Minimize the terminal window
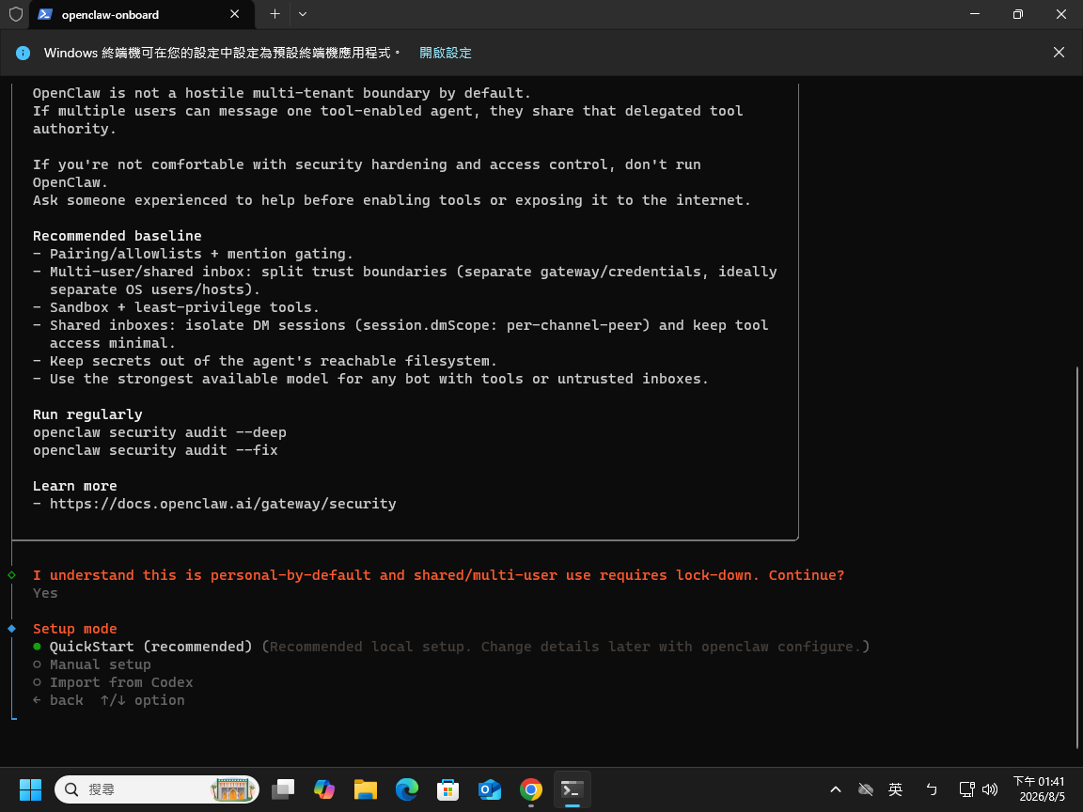The image size is (1083, 812). [x=975, y=14]
